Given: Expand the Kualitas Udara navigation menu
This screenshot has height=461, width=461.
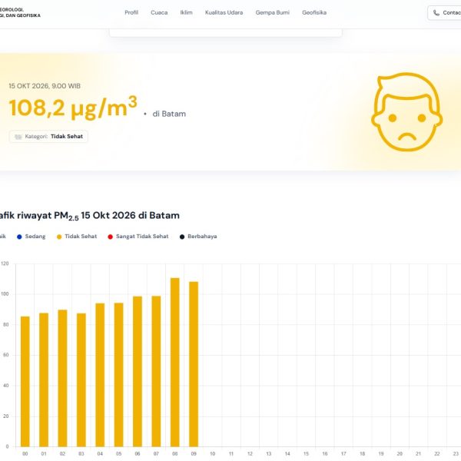Looking at the screenshot, I should click(224, 12).
